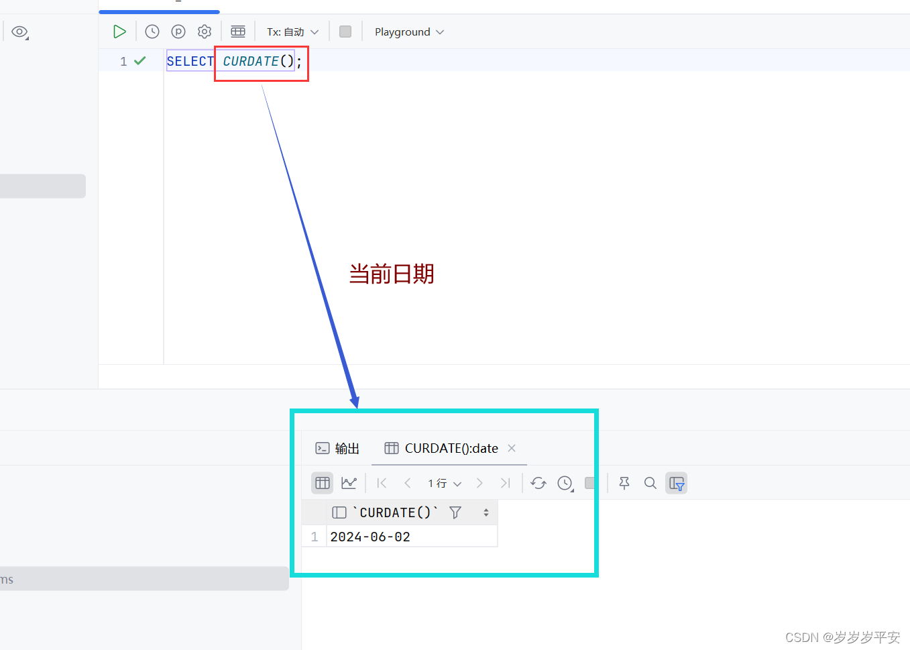910x650 pixels.
Task: Click the eye view mode icon
Action: [20, 32]
